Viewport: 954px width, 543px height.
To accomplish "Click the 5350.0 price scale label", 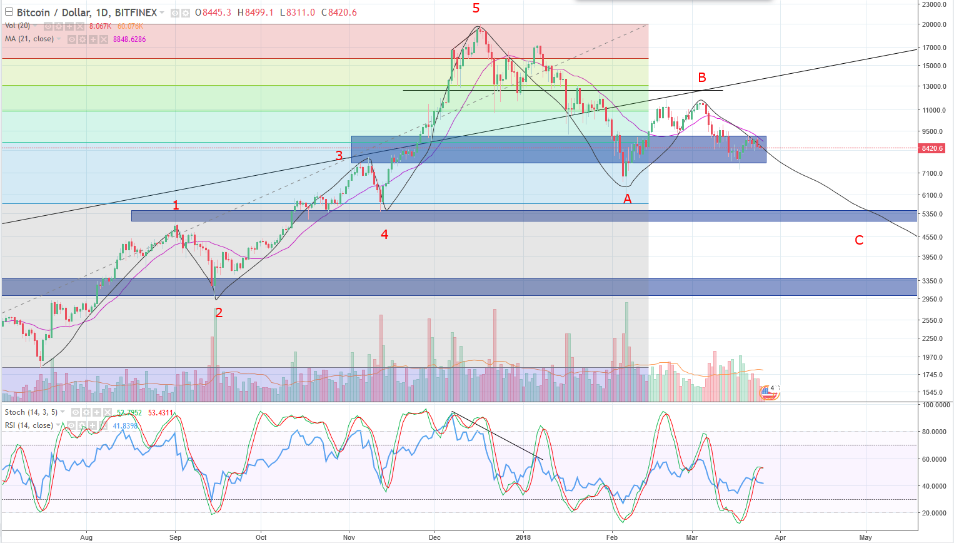I will pos(932,214).
